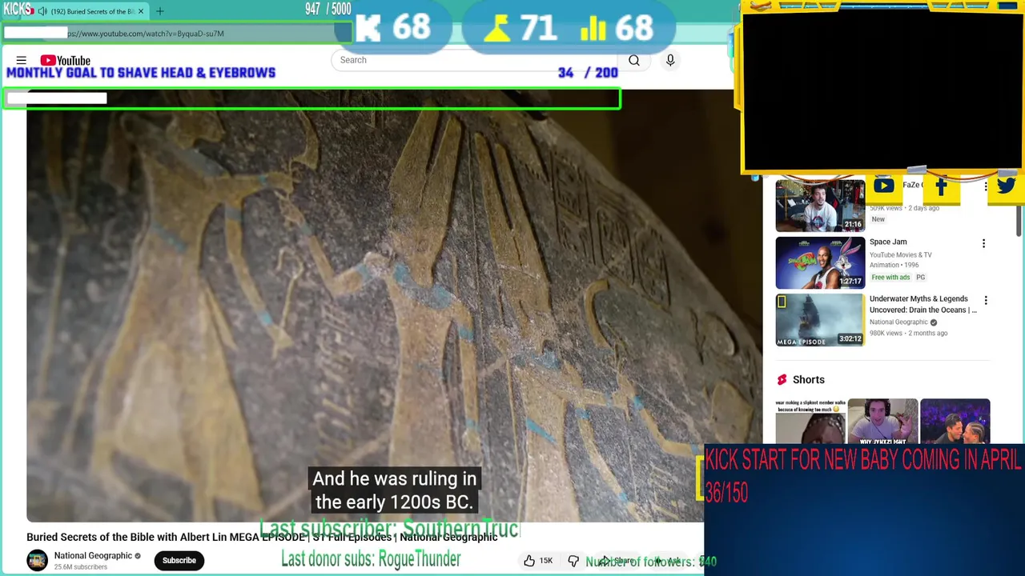Open National Geographic channel avatar
This screenshot has width=1025, height=576.
[x=37, y=560]
